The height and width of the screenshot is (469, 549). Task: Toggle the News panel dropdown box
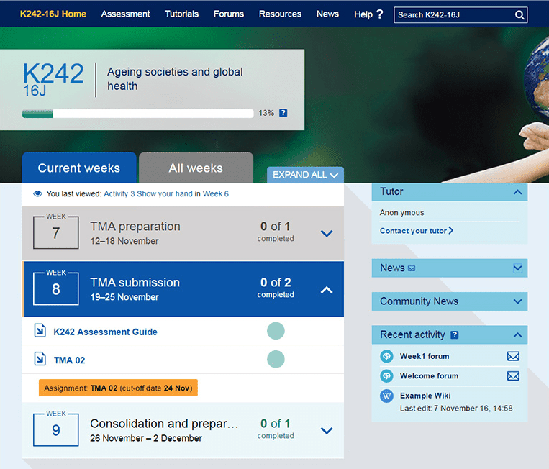coord(517,268)
